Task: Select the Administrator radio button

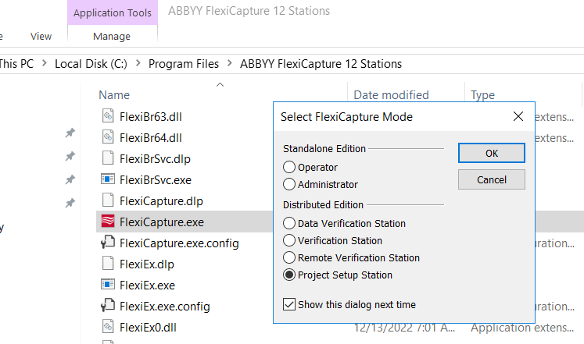Action: (x=289, y=184)
